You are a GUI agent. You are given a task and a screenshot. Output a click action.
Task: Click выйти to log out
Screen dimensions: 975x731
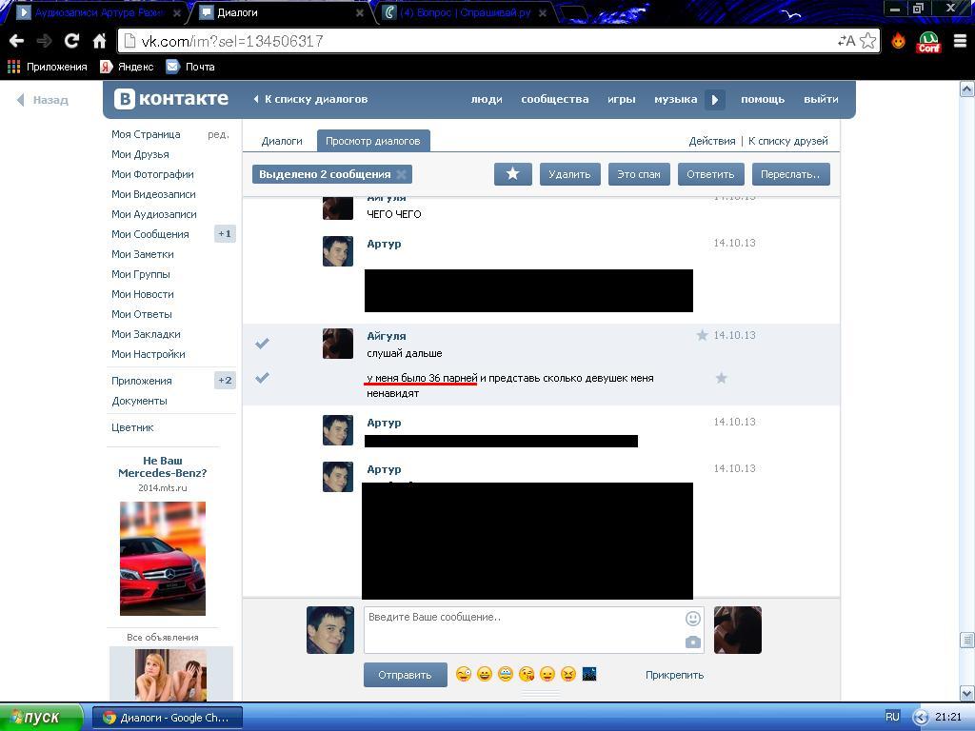821,99
